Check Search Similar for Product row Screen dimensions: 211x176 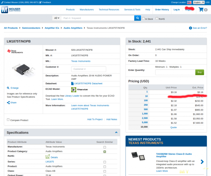pyautogui.click(x=105, y=167)
